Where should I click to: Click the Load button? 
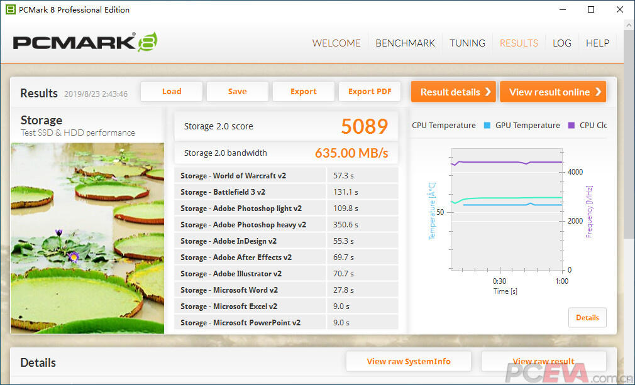pos(172,92)
